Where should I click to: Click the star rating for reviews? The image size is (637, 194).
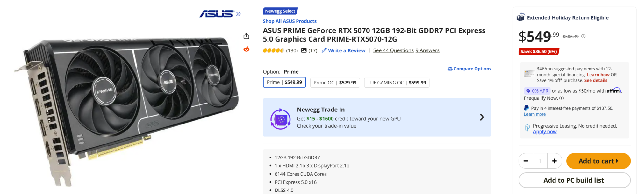pyautogui.click(x=273, y=50)
